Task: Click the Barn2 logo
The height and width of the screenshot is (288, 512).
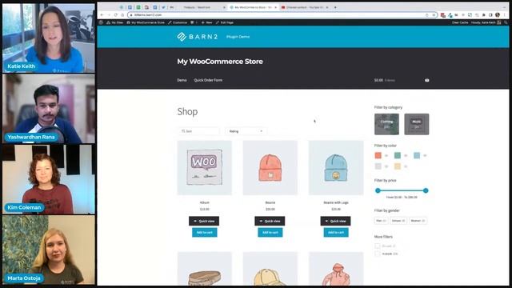Action: click(x=198, y=37)
